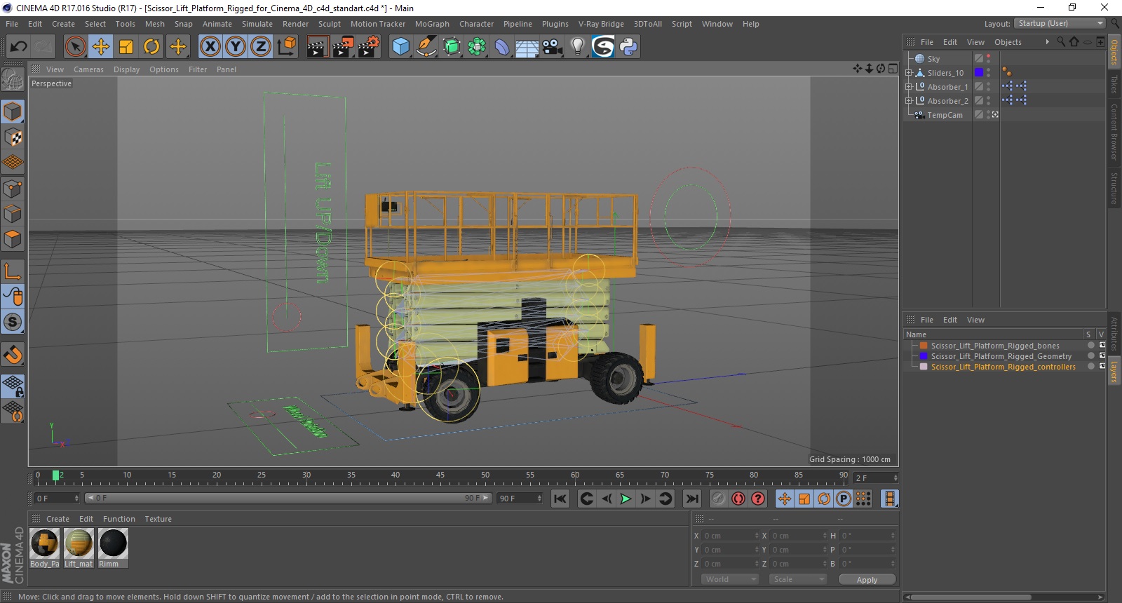Click the Python script icon
The height and width of the screenshot is (603, 1122).
click(x=628, y=47)
